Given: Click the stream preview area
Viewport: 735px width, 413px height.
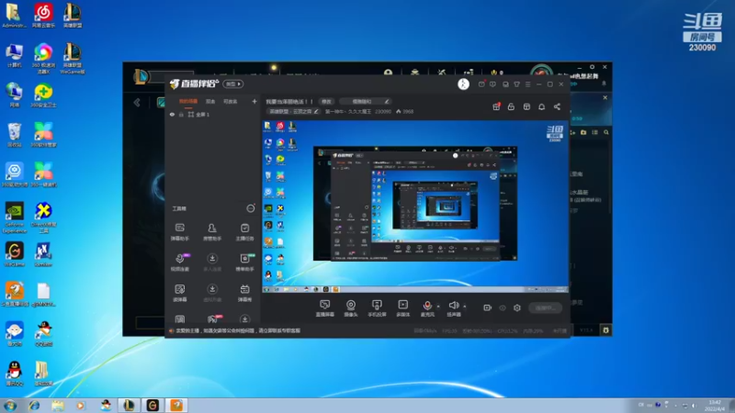Looking at the screenshot, I should click(415, 206).
